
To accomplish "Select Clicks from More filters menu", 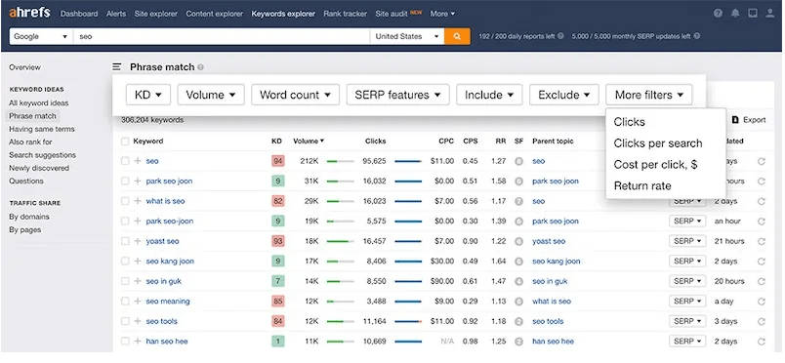I will click(630, 122).
